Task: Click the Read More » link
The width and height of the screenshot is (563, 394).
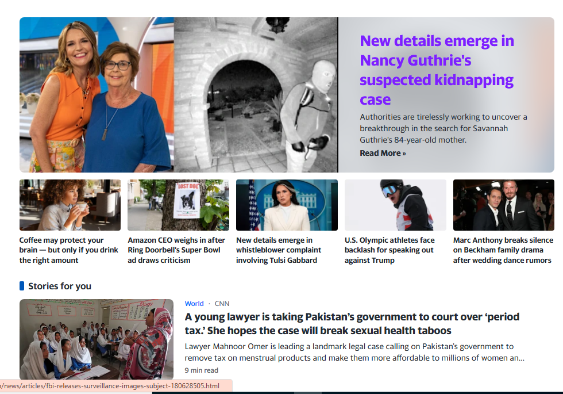Action: click(383, 153)
